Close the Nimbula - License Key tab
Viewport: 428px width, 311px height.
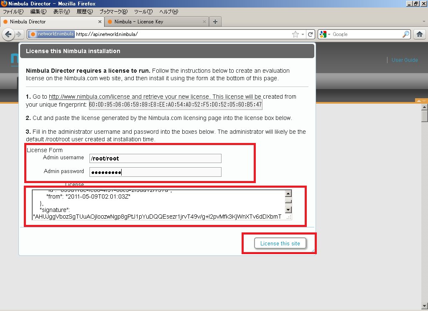[x=204, y=22]
